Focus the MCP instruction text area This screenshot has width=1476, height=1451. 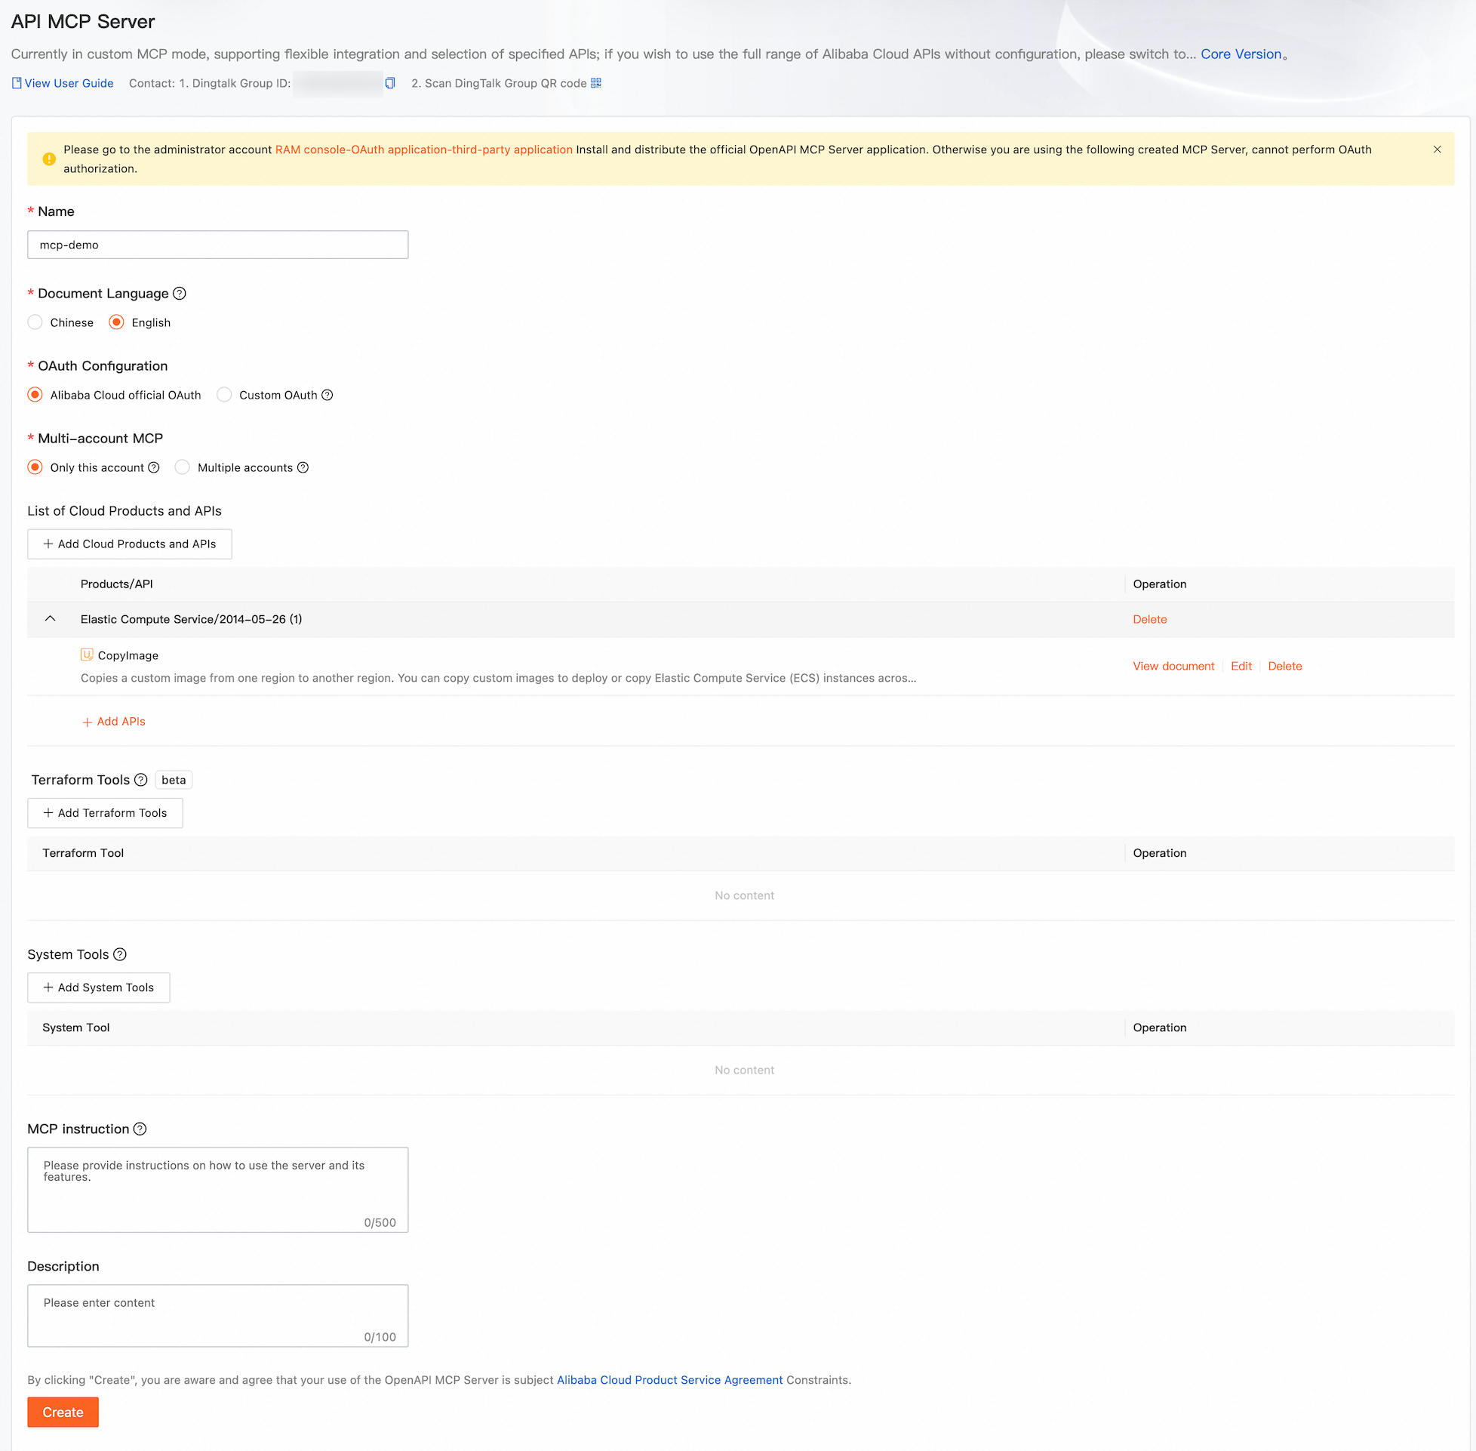click(218, 1190)
